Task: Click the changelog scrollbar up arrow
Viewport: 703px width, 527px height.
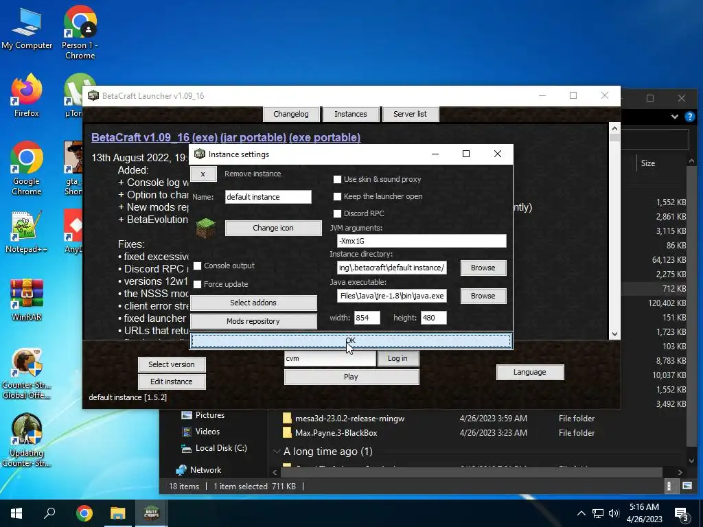Action: 614,128
